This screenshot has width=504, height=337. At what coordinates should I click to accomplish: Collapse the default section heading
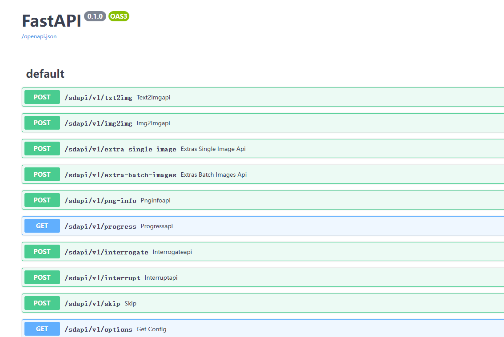point(45,74)
